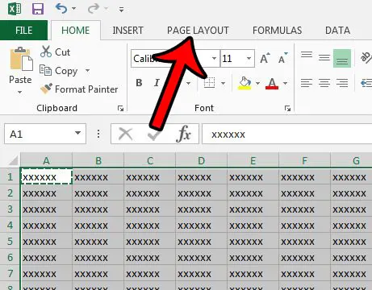Open the Font Color dropdown arrow
Screen dimensions: 372x290
[x=285, y=83]
